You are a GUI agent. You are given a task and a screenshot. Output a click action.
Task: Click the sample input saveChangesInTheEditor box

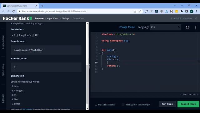[46, 50]
